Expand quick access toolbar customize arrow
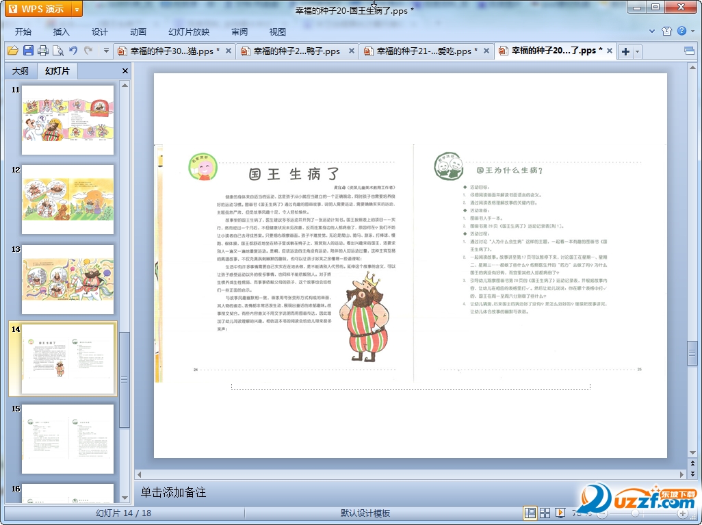This screenshot has width=702, height=525. pyautogui.click(x=106, y=51)
